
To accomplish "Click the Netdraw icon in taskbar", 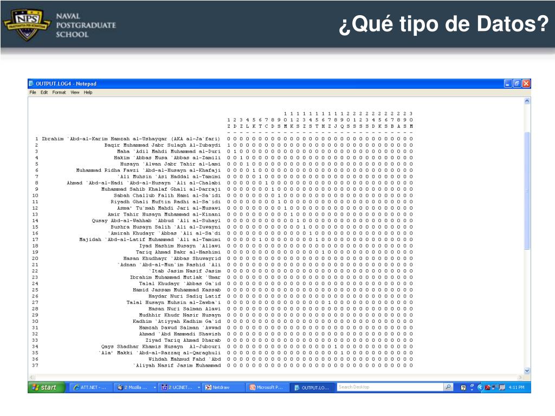I will pos(208,387).
